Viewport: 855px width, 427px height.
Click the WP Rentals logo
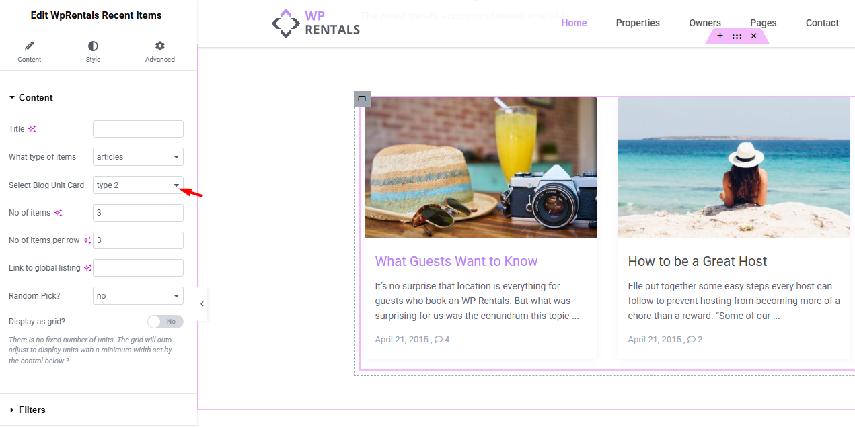pos(315,23)
